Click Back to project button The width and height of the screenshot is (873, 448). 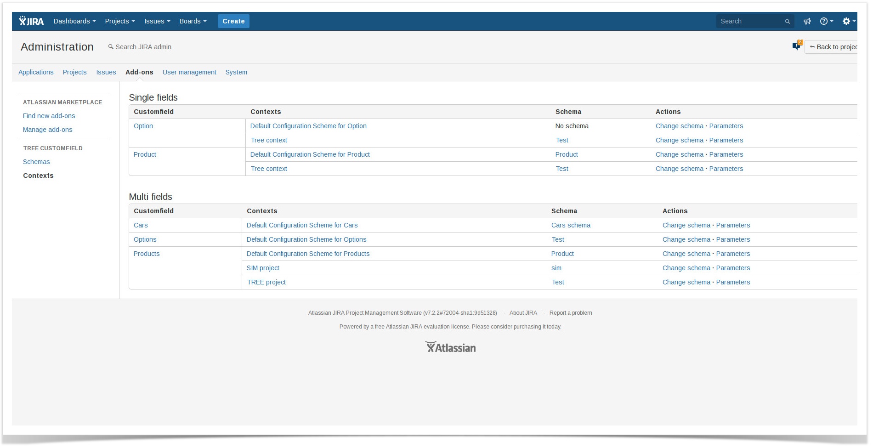point(832,47)
